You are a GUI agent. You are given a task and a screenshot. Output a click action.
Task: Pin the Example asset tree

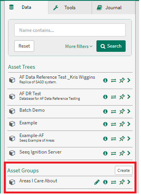pos(122,124)
